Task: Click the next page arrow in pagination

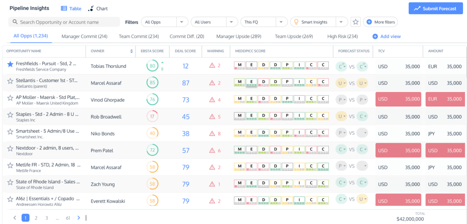Action: tap(79, 218)
